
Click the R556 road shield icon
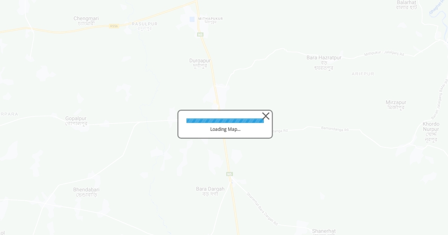114,26
